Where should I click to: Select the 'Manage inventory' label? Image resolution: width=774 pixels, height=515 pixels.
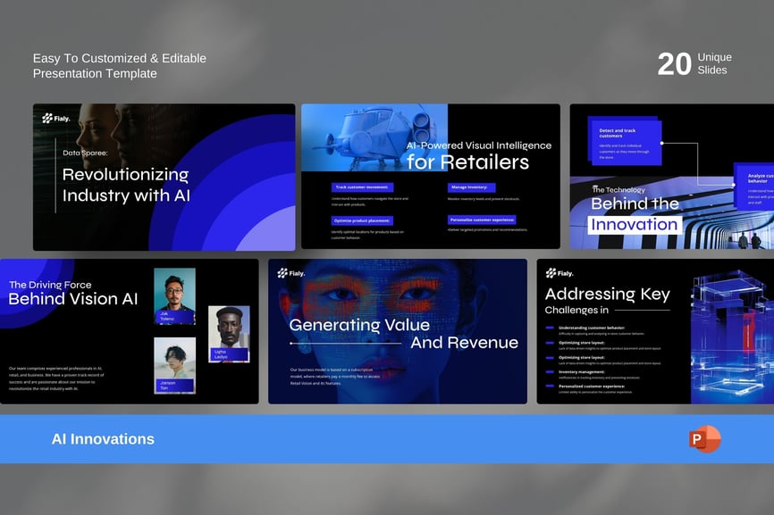(x=470, y=187)
